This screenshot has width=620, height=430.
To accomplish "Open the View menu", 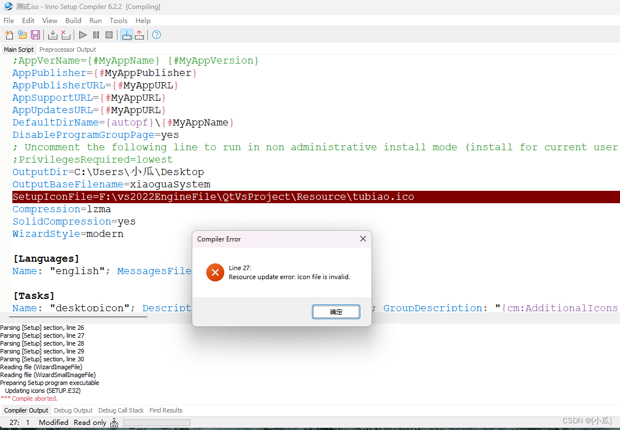I will pyautogui.click(x=50, y=21).
